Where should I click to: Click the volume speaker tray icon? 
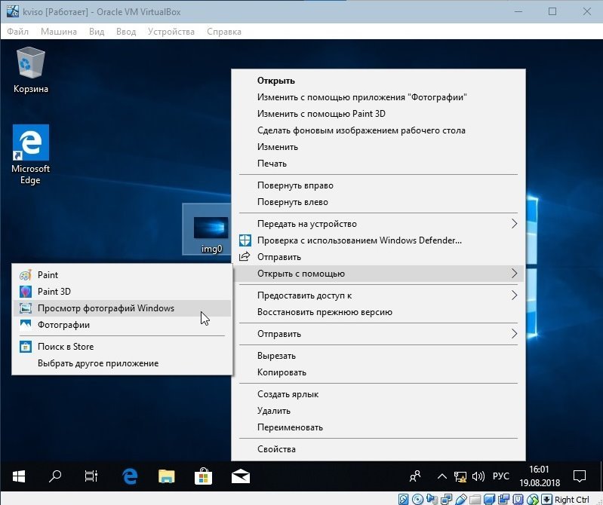478,476
